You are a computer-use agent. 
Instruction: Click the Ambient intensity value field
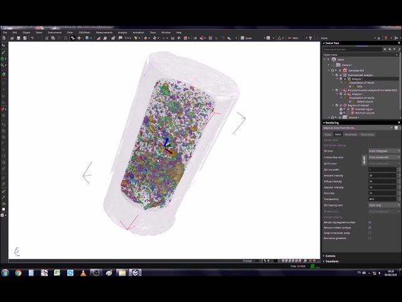tap(383, 176)
